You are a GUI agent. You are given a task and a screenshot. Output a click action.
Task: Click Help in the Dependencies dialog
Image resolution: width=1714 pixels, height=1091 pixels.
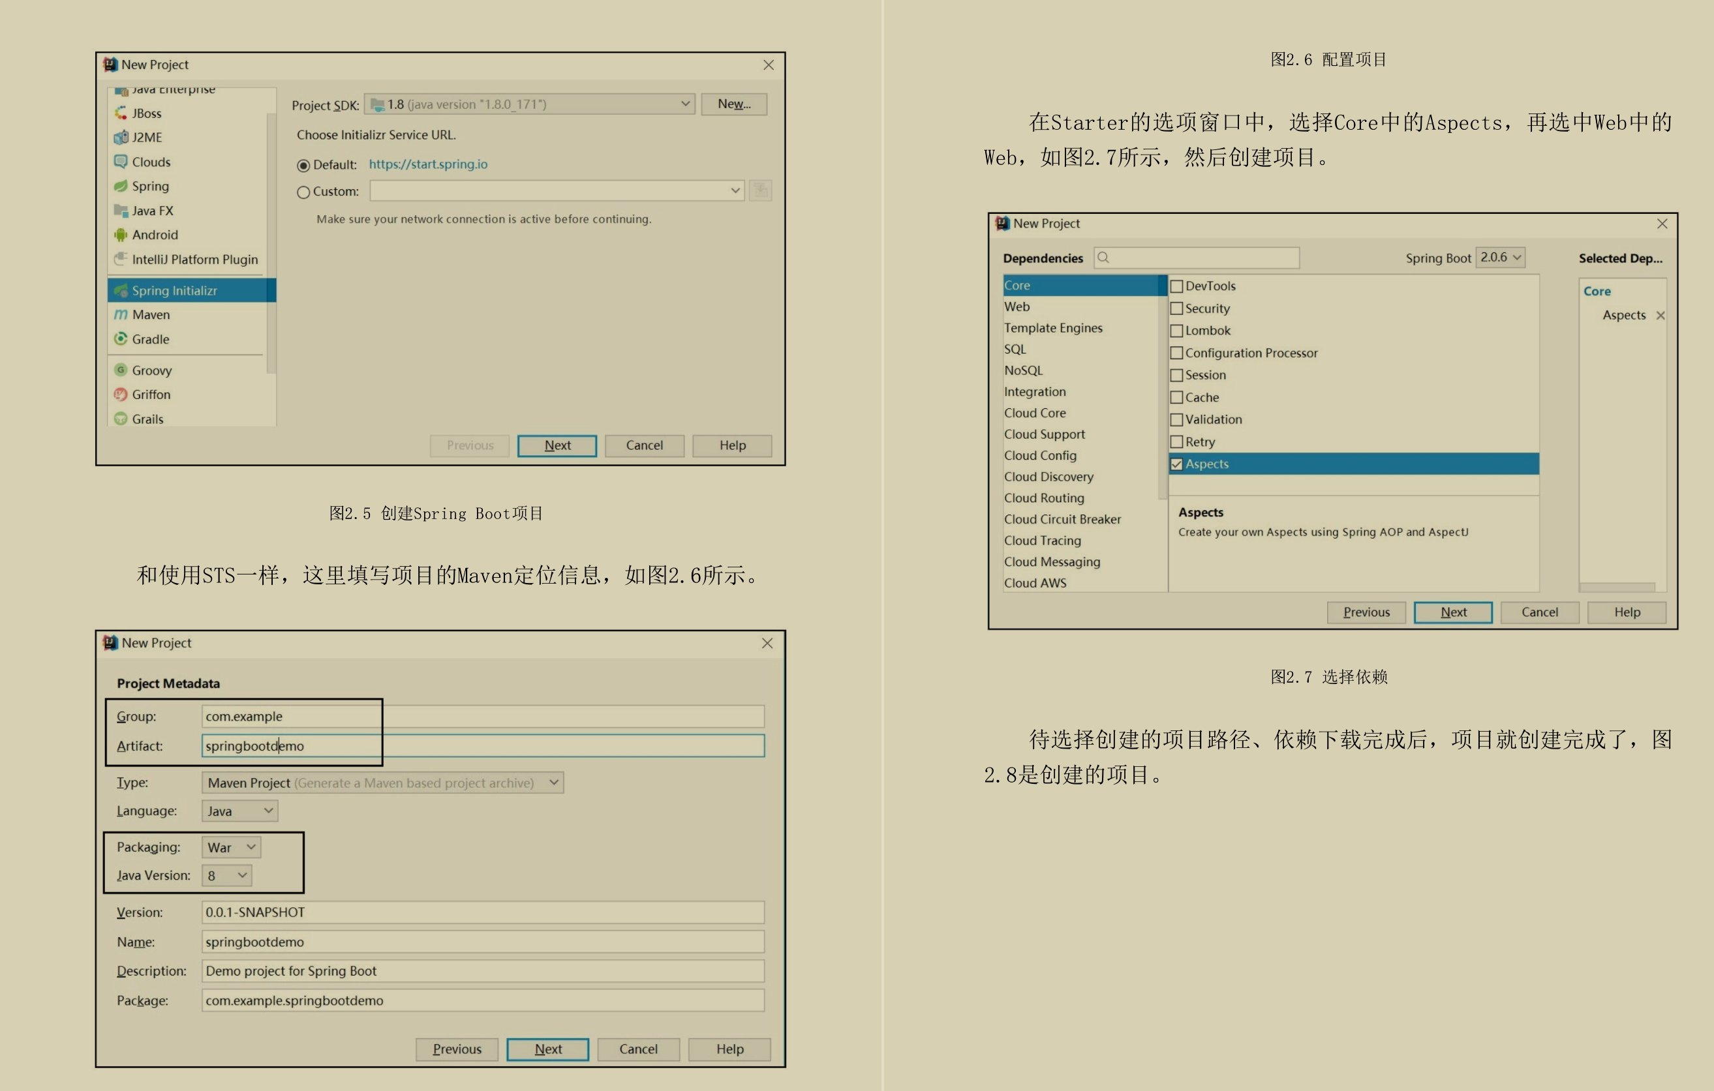click(x=1627, y=612)
